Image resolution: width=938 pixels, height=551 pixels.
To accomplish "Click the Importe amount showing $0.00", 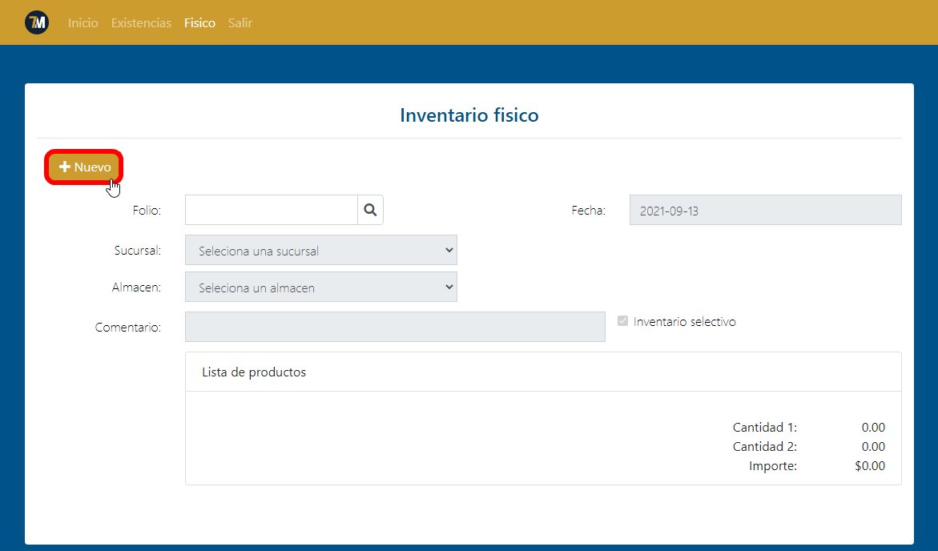I will tap(870, 465).
